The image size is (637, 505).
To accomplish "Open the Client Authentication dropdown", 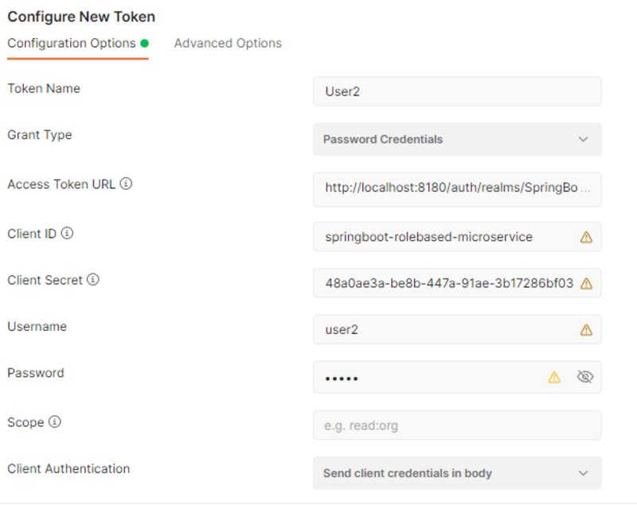I will tap(456, 473).
